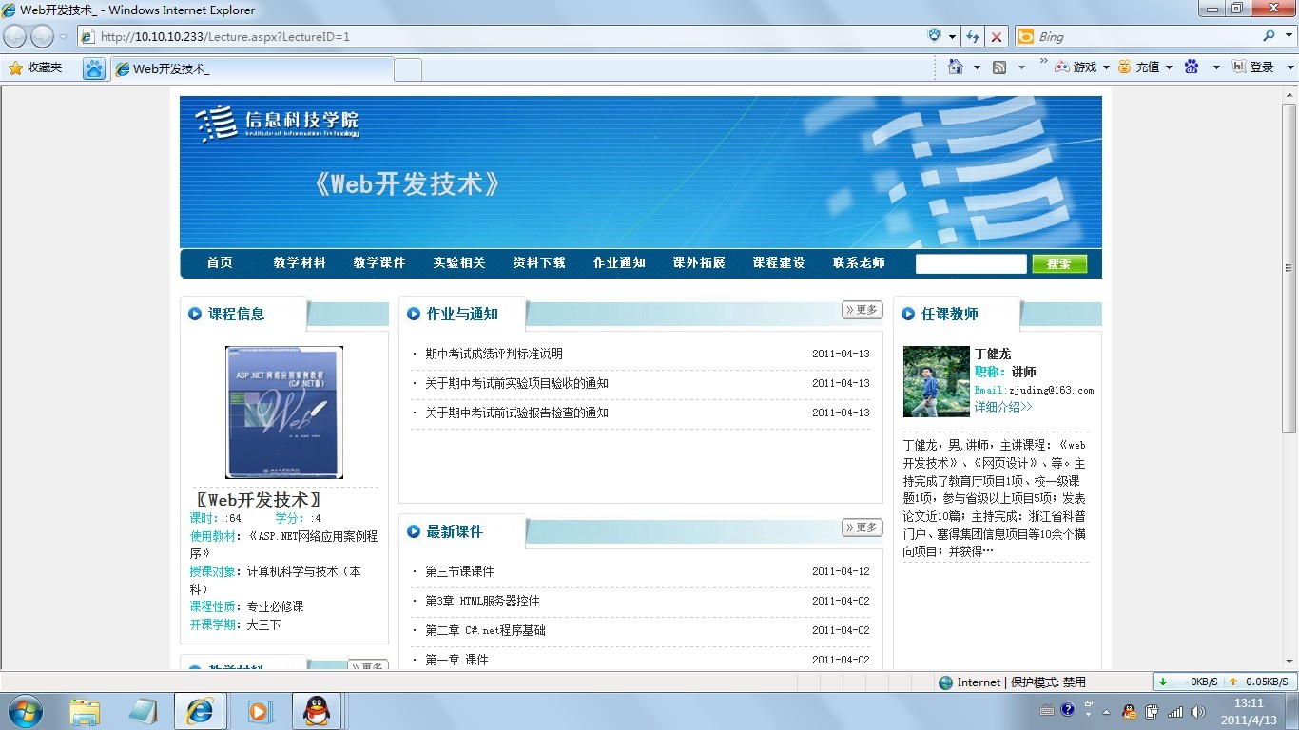Open the 收藏夹 favorites star button
1299x730 pixels.
[x=35, y=67]
